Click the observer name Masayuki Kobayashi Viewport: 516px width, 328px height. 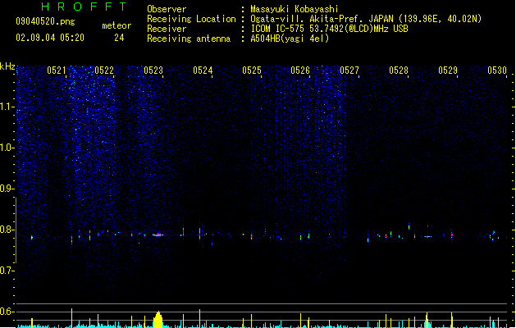(295, 9)
